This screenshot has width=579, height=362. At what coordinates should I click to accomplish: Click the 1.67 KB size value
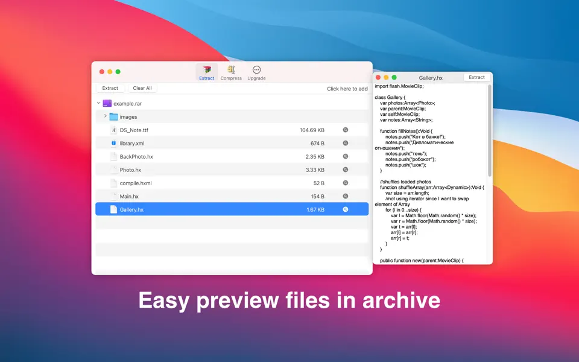coord(315,210)
